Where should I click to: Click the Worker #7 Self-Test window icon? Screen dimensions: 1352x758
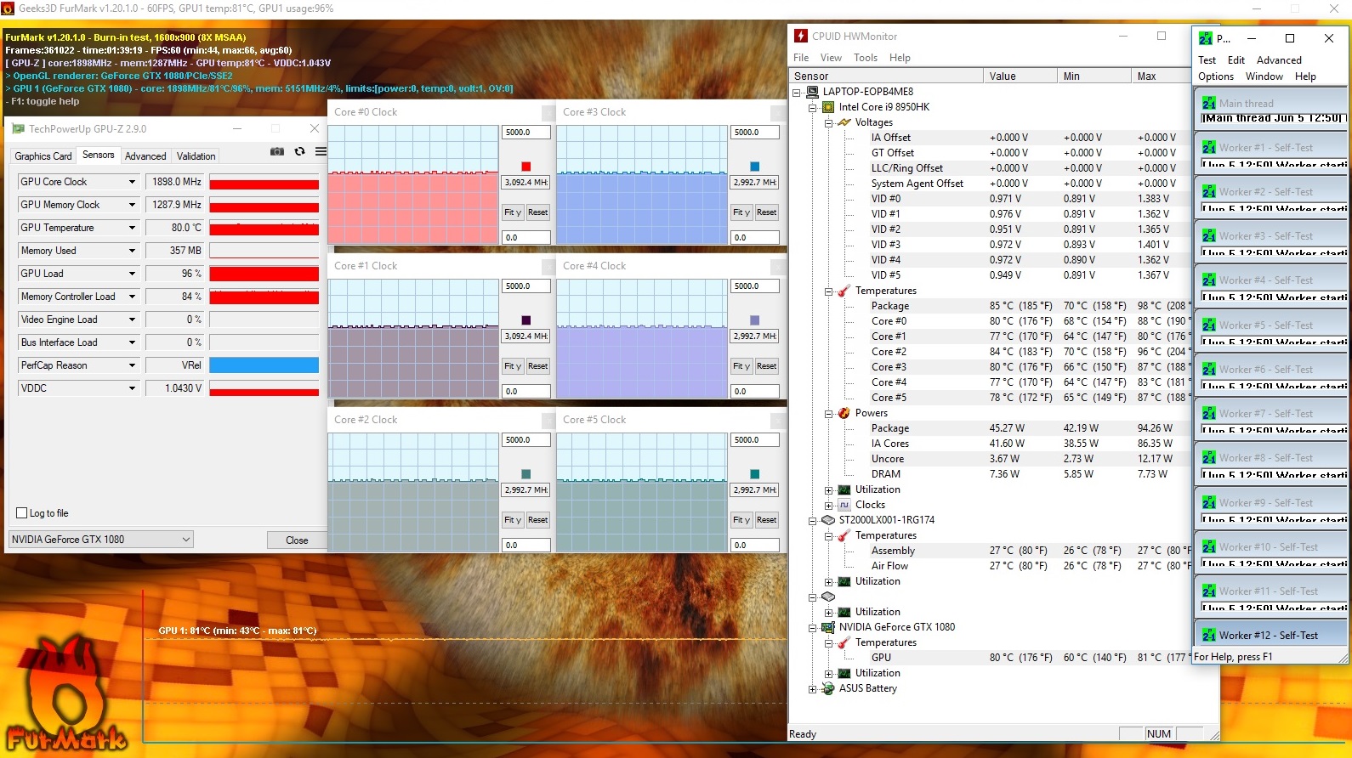click(x=1208, y=414)
